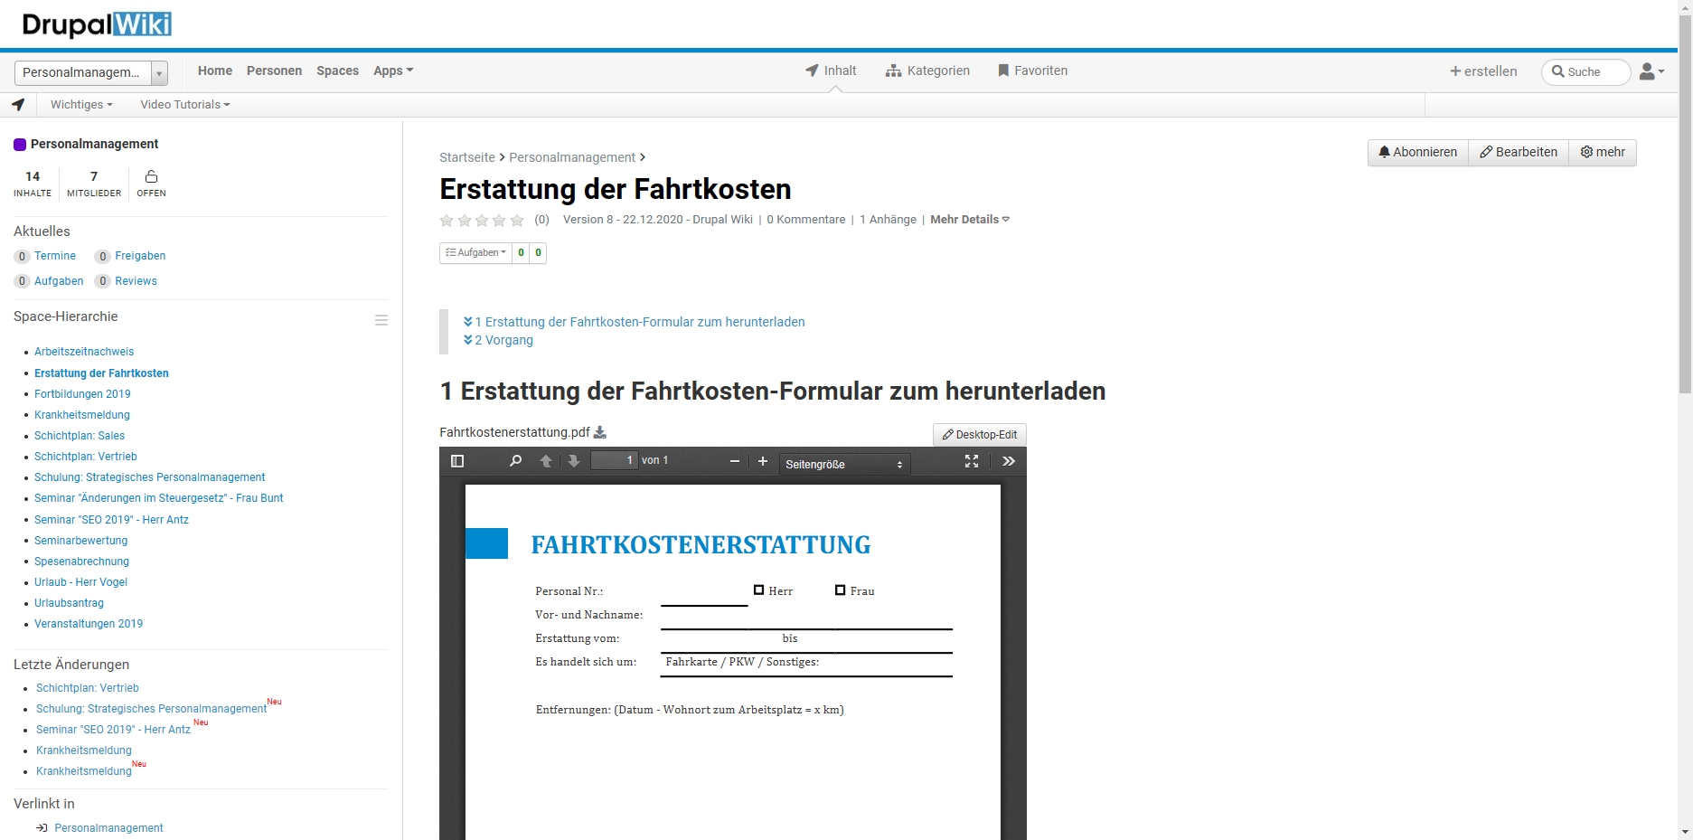Open the Arbeitszeitnachweis page link
1693x840 pixels.
(x=84, y=352)
